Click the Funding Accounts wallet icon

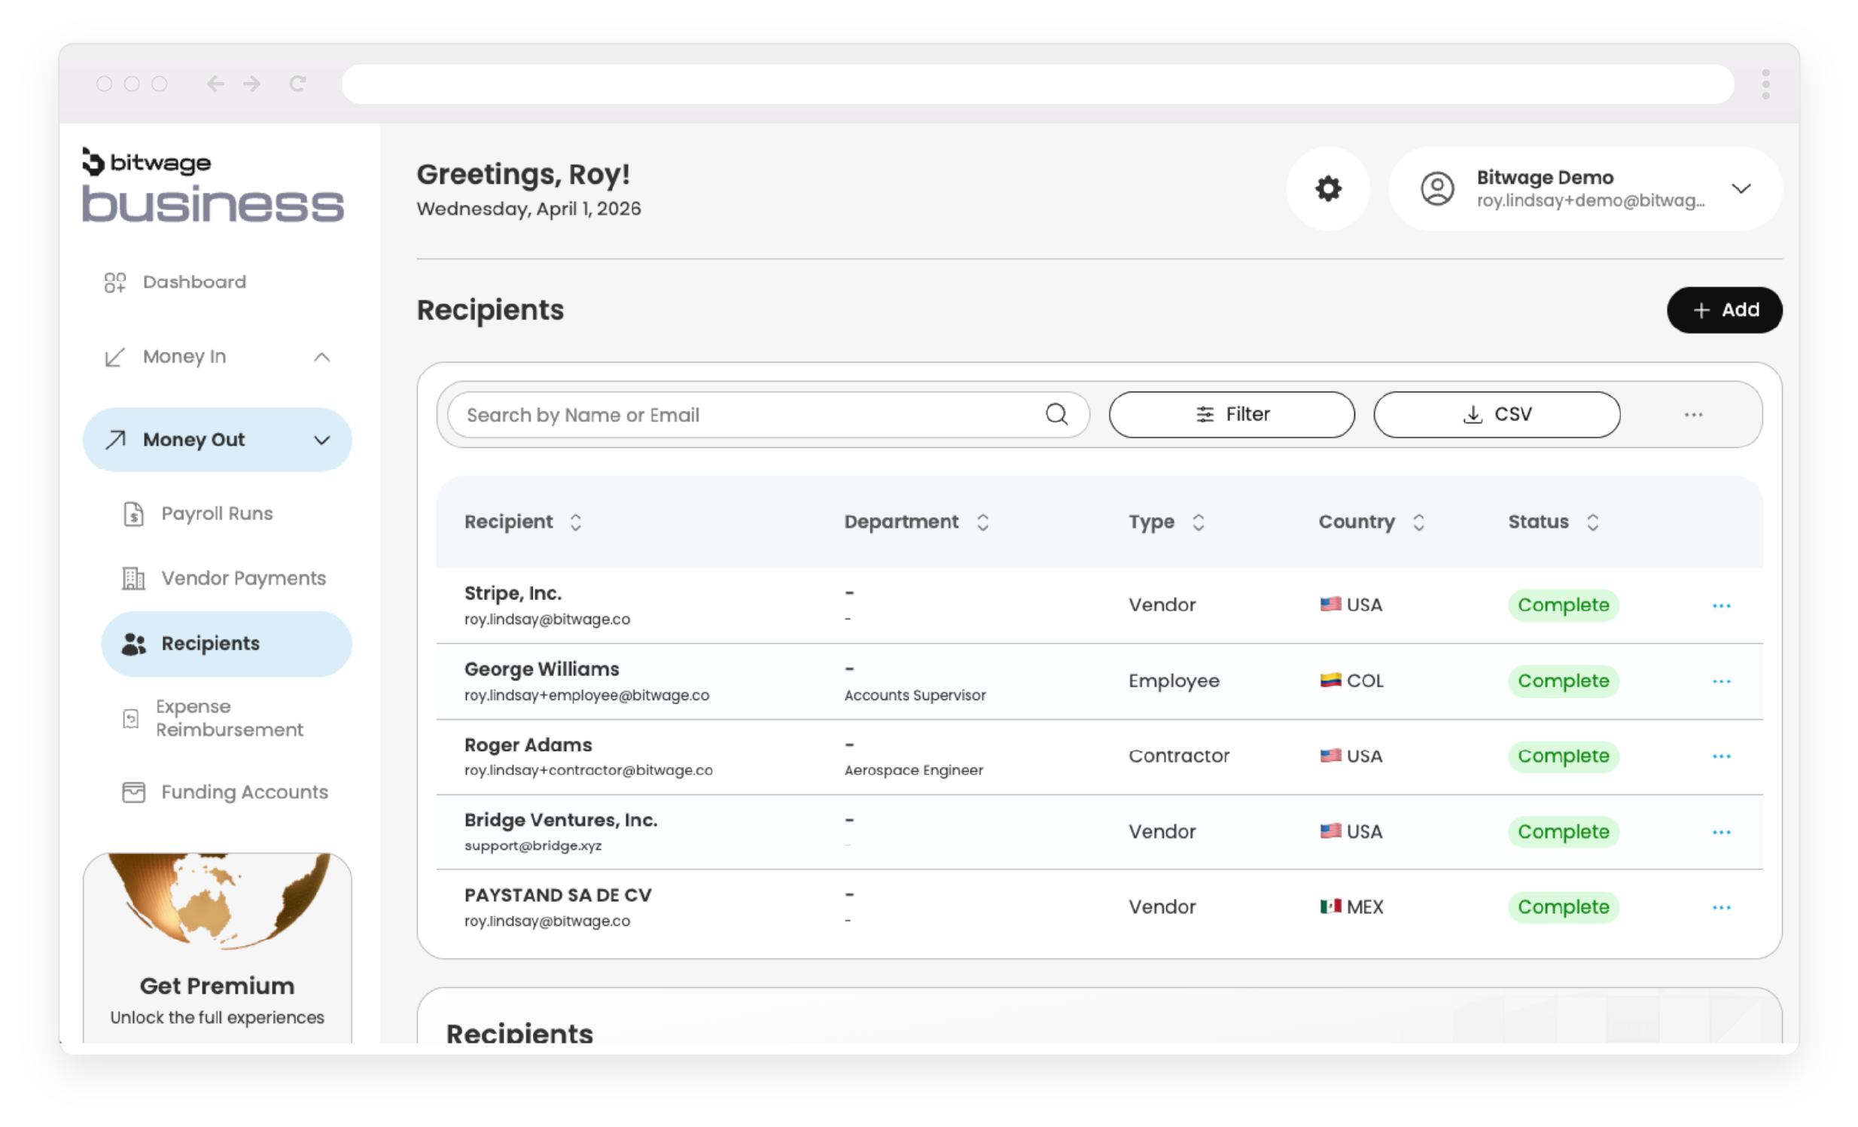[x=133, y=792]
